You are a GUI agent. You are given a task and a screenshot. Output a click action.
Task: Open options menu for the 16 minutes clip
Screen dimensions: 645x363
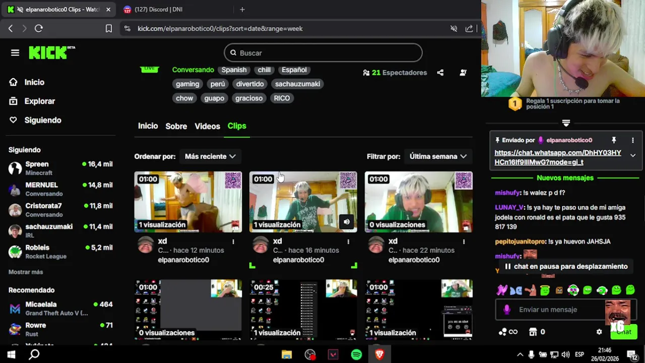[x=348, y=242]
